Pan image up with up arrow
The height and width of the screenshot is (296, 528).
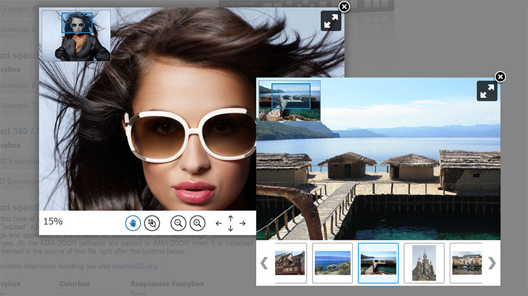click(230, 218)
